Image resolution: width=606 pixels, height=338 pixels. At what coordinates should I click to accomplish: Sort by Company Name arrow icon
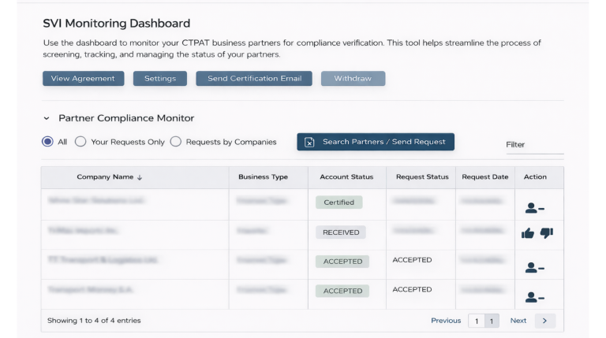[140, 177]
